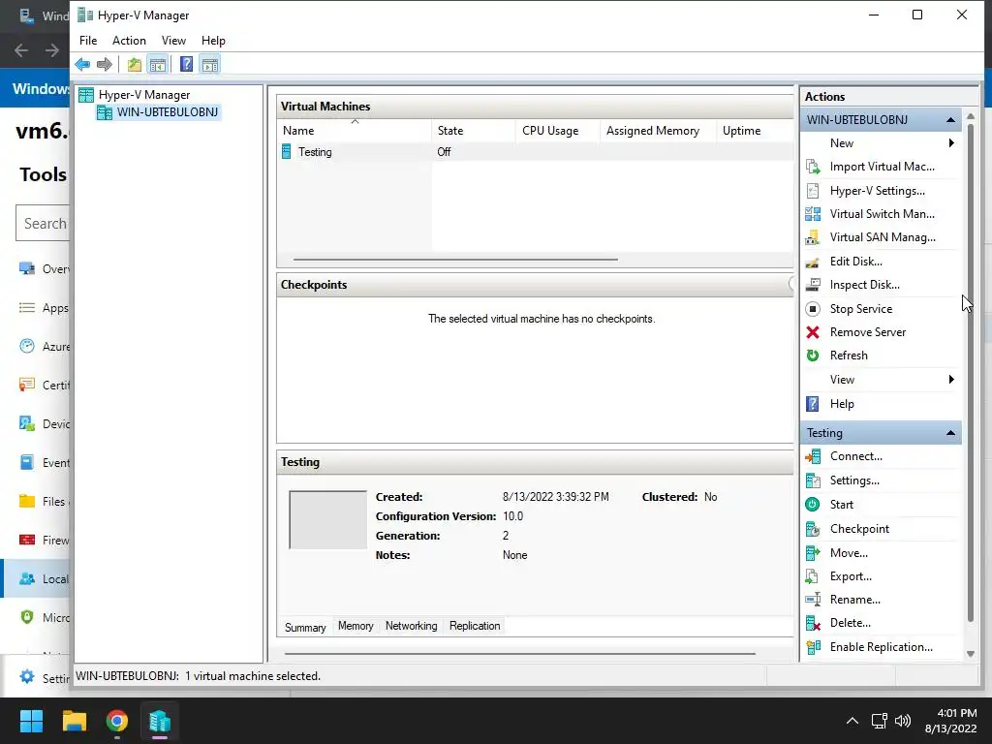992x744 pixels.
Task: Click the green Start power icon
Action: 813,504
